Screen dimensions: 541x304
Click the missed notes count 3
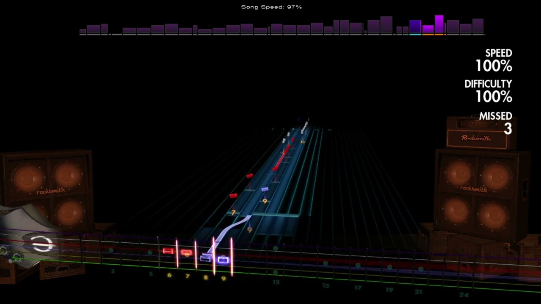pos(508,129)
